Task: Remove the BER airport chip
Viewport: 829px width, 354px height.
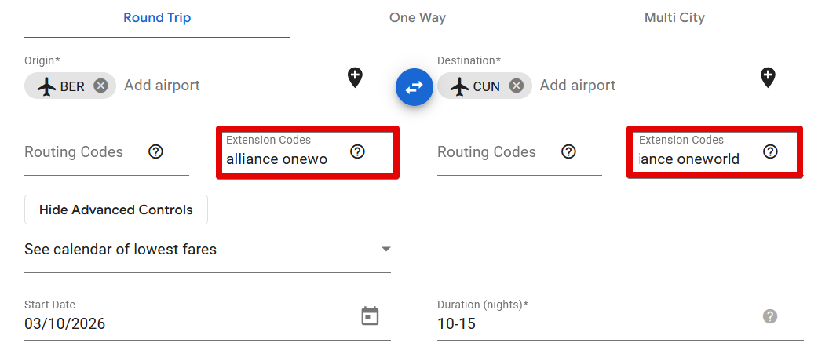Action: (100, 86)
